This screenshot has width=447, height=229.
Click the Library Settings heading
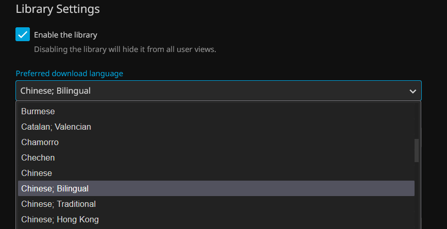point(58,9)
